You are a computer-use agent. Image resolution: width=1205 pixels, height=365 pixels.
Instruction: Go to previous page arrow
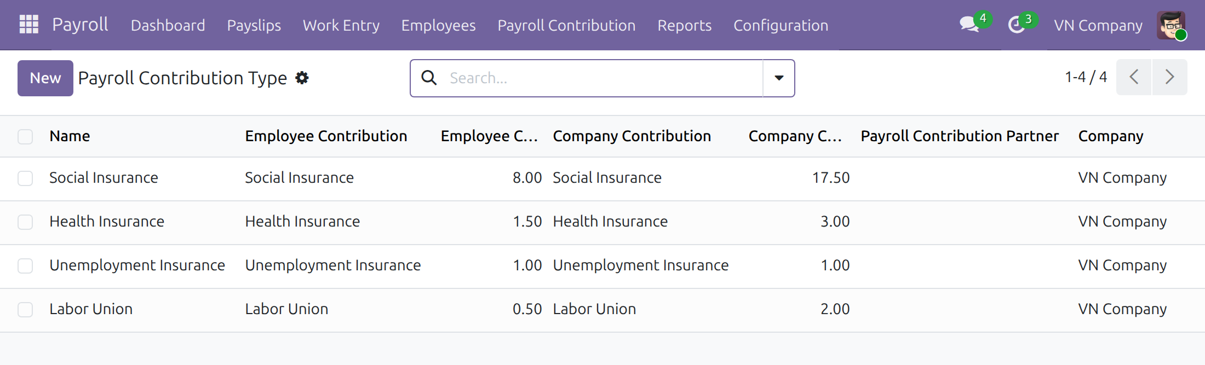1134,77
